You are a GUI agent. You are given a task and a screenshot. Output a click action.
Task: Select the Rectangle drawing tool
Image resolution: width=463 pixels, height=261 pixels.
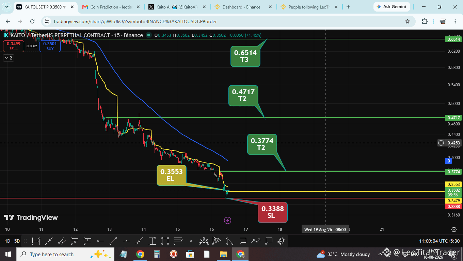pos(165,241)
